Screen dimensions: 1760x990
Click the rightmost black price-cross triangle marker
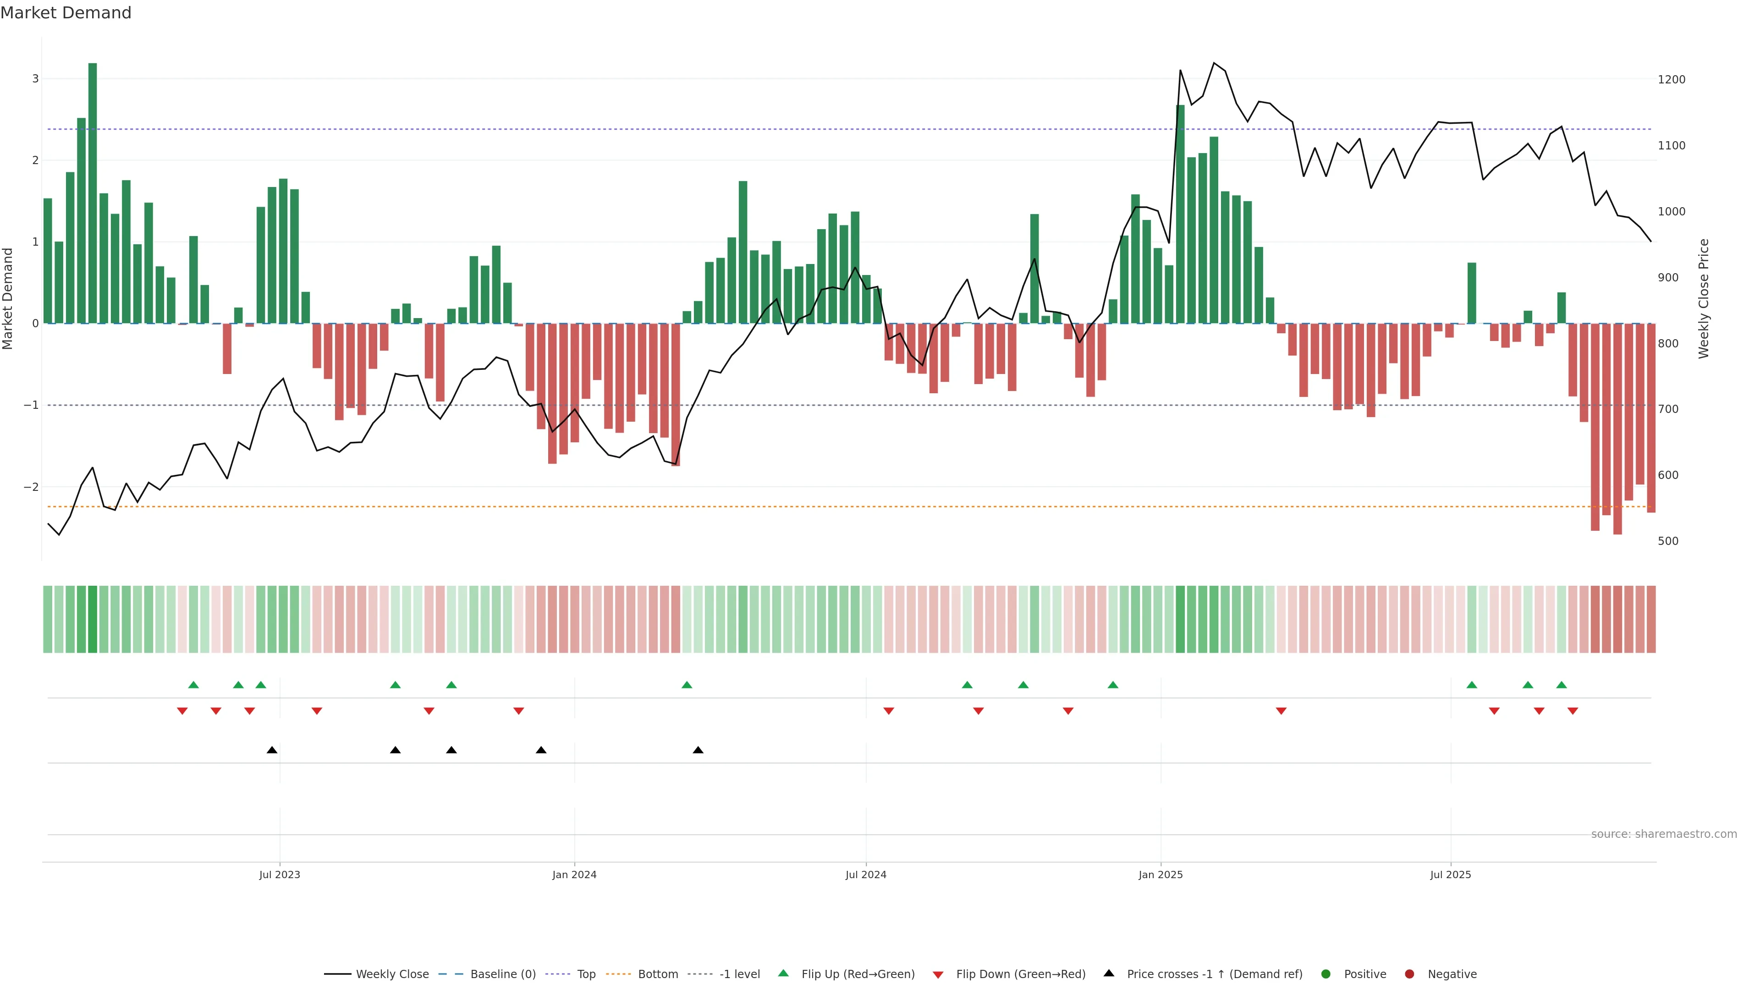[698, 750]
